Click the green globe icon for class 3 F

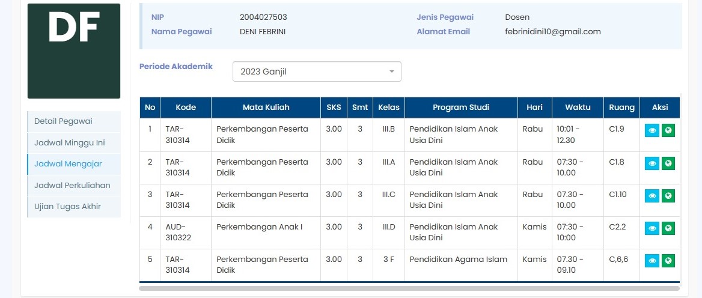point(668,260)
